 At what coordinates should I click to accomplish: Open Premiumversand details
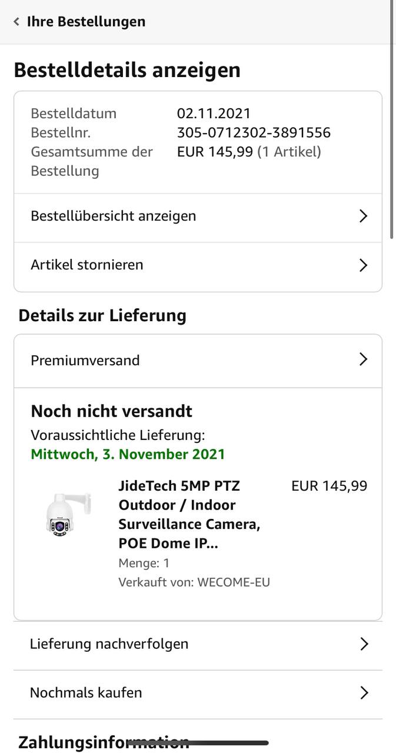85,360
